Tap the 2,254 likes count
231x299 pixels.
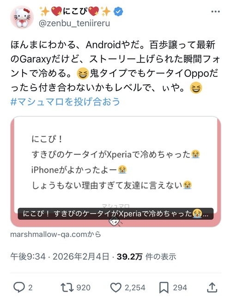pyautogui.click(x=135, y=287)
